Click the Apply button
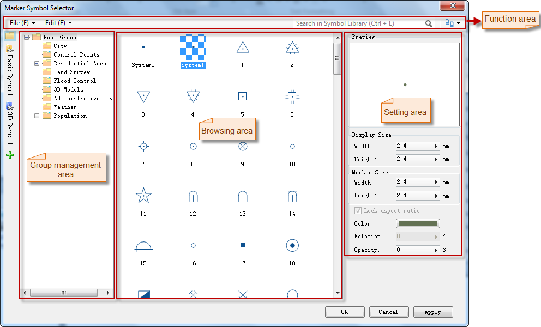541x327 pixels. [433, 312]
